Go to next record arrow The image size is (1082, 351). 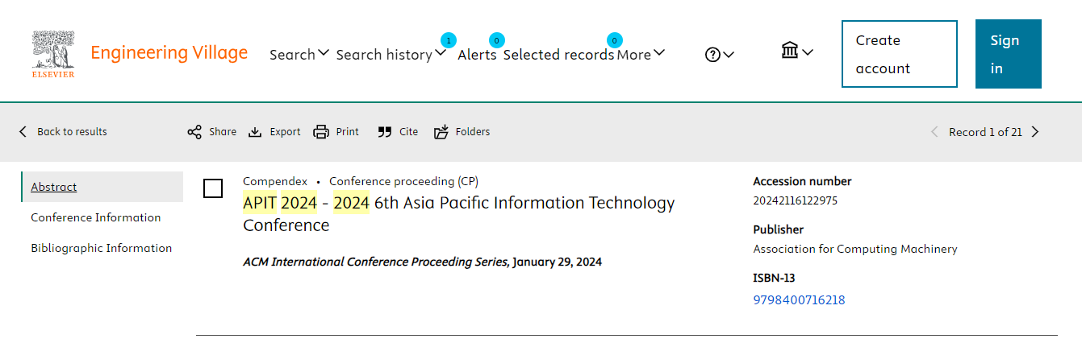click(1035, 132)
